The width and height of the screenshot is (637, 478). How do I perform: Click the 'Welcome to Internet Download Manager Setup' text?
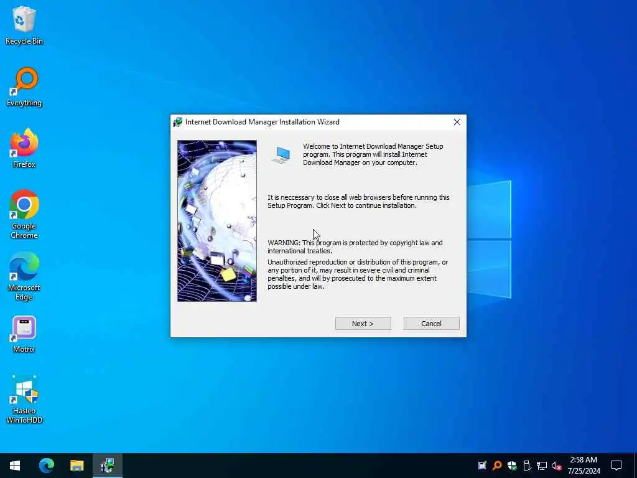(373, 154)
